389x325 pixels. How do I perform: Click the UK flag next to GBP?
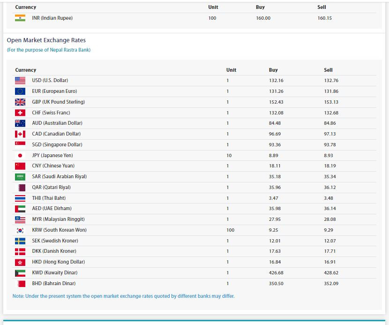tap(20, 102)
